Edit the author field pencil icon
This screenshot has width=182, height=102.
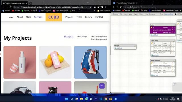pyautogui.click(x=172, y=32)
